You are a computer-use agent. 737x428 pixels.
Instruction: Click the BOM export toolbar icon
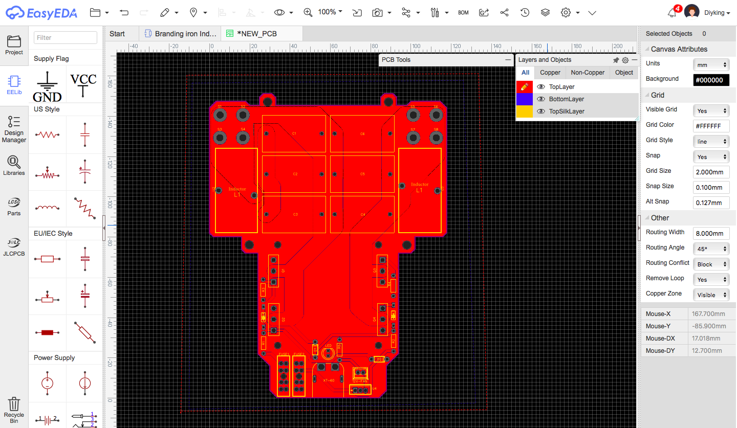click(463, 12)
